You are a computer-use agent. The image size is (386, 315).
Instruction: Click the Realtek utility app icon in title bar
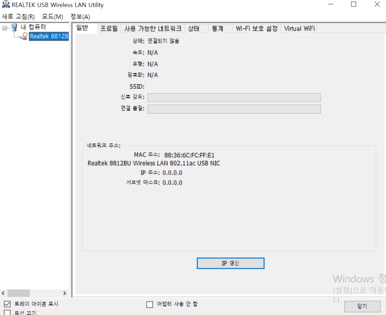click(6, 4)
